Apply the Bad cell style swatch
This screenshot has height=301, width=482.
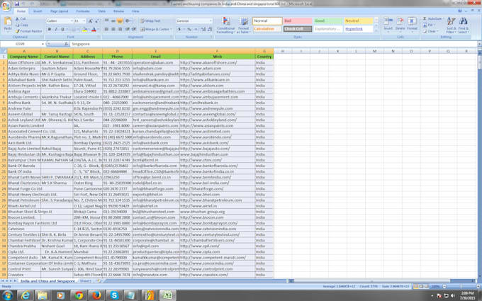298,21
